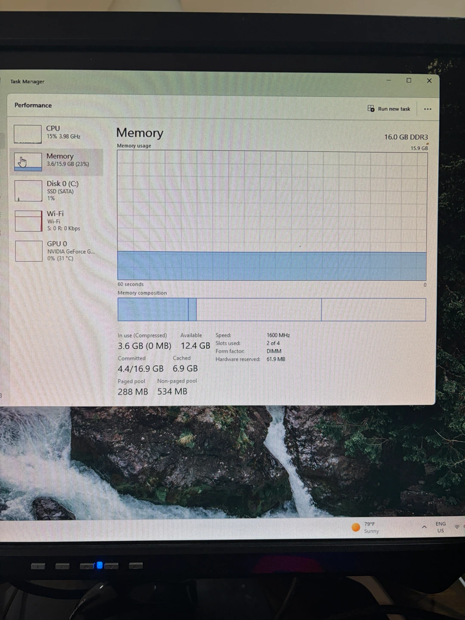Screen dimensions: 465x620
Task: Open the three-dot more options menu
Action: click(x=428, y=109)
